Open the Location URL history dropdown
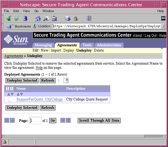This screenshot has height=147, width=168. pos(163,26)
